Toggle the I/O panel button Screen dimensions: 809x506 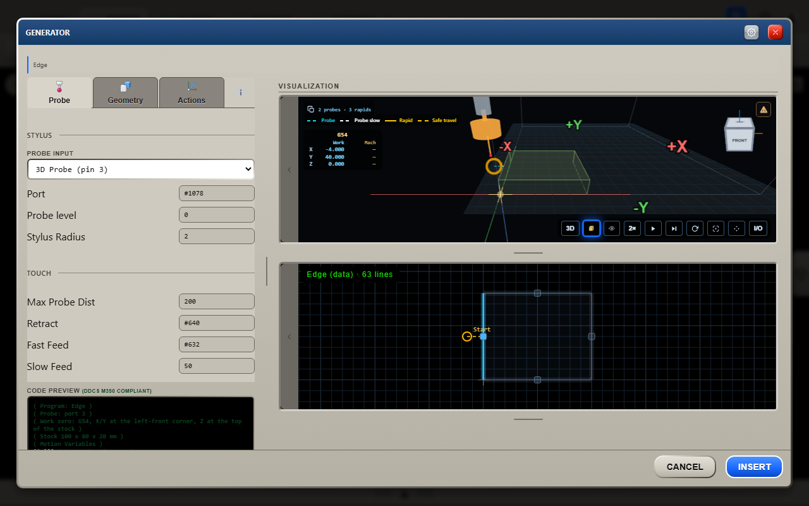[x=758, y=228]
